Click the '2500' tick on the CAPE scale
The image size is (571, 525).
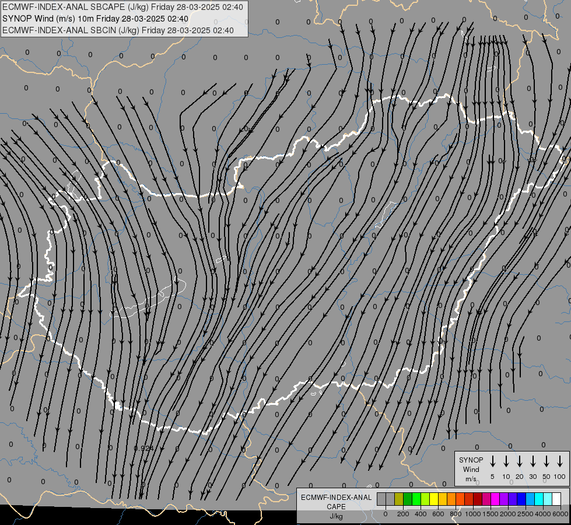pos(525,514)
